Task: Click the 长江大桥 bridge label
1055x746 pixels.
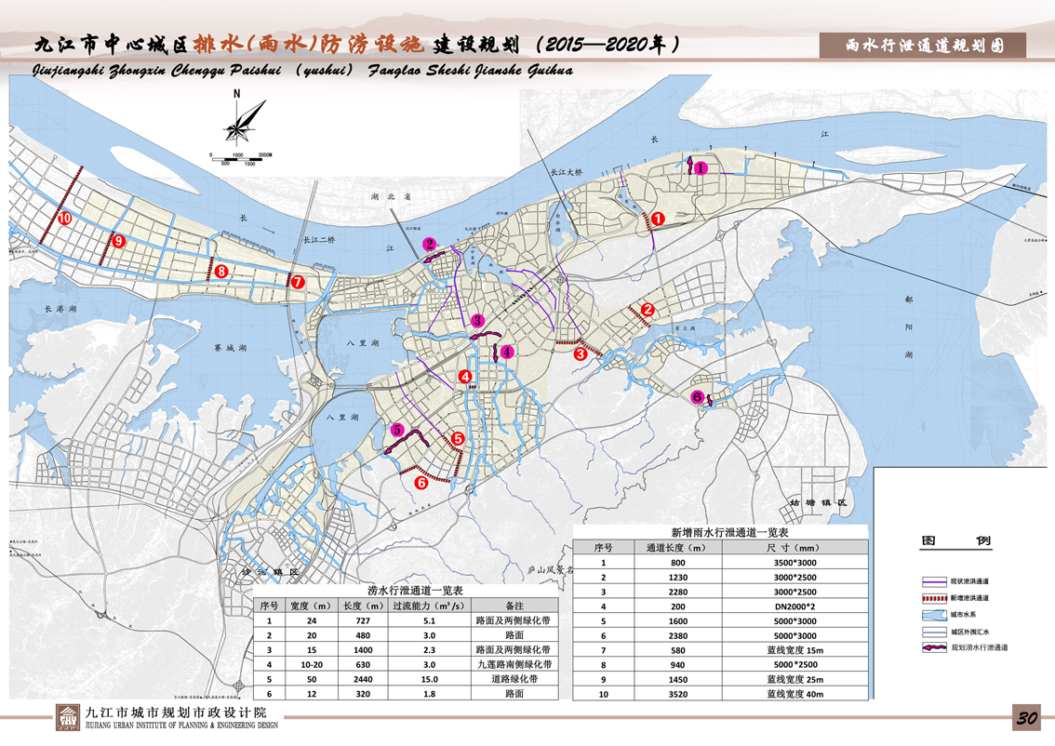Action: coord(565,173)
